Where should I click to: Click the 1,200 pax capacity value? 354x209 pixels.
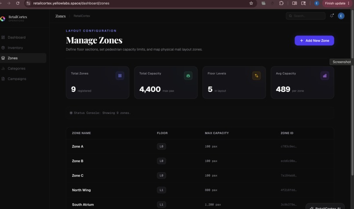(x=213, y=205)
